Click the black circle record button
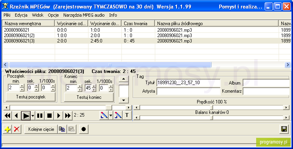 (84, 129)
